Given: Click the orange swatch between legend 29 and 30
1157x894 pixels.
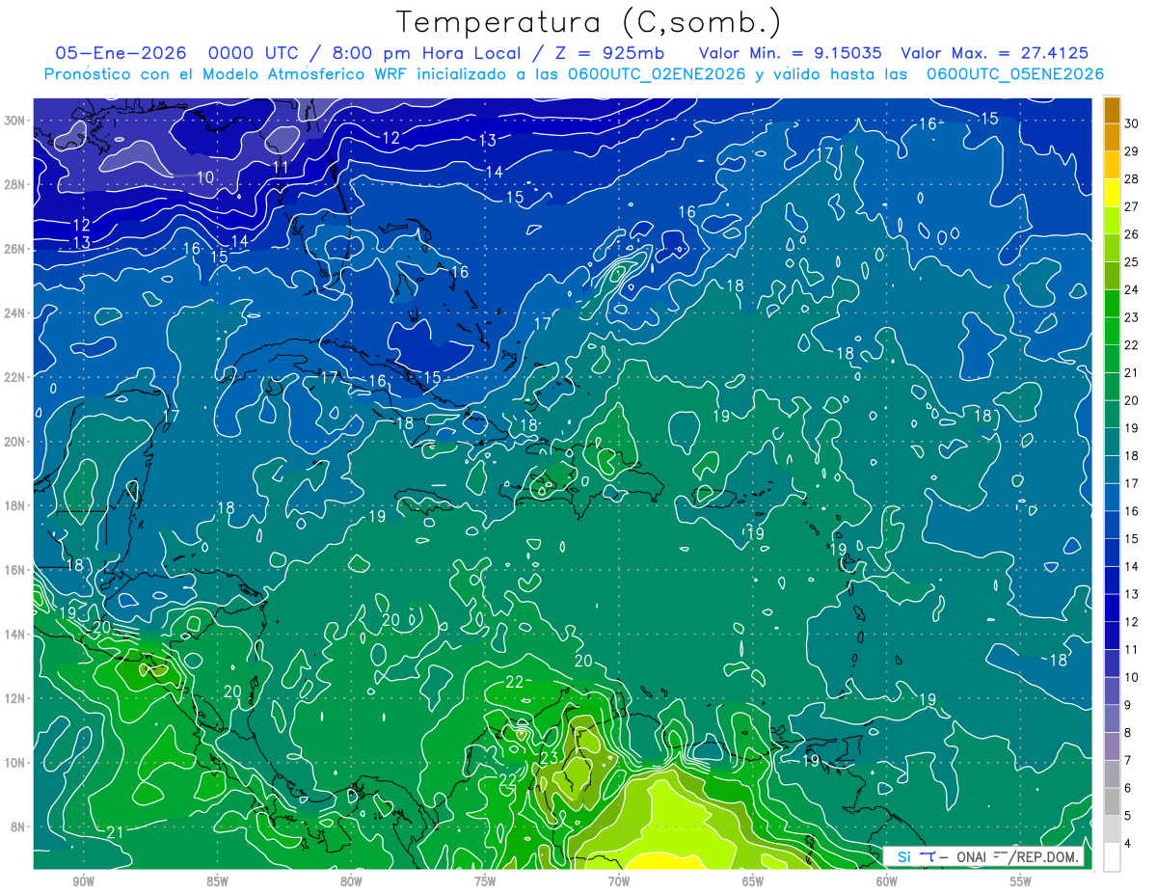Looking at the screenshot, I should coord(1112,137).
